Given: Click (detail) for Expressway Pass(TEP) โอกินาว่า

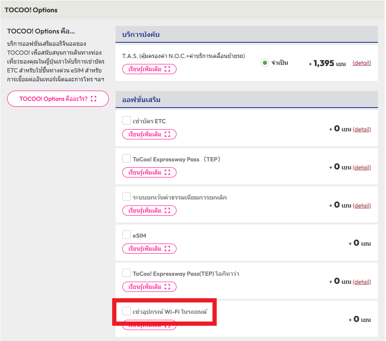Looking at the screenshot, I should coord(361,282).
